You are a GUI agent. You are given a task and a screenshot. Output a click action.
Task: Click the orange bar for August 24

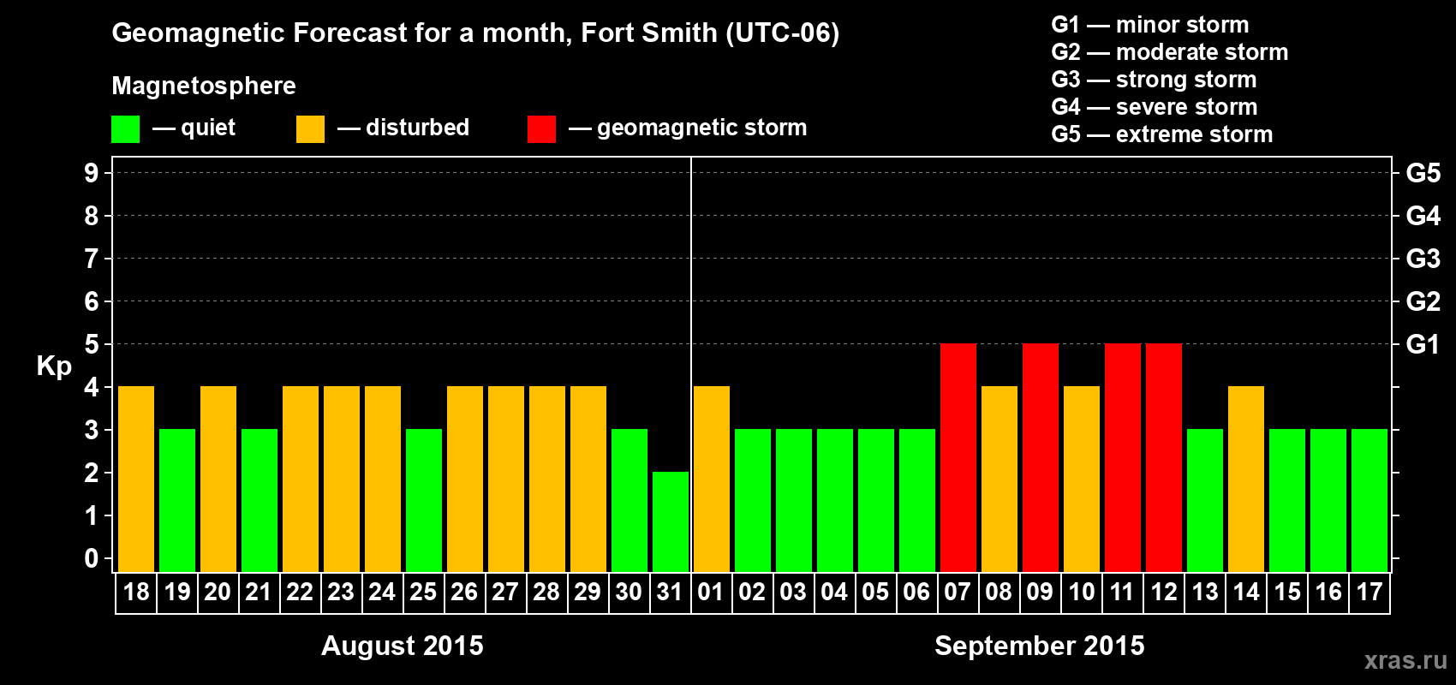[383, 479]
